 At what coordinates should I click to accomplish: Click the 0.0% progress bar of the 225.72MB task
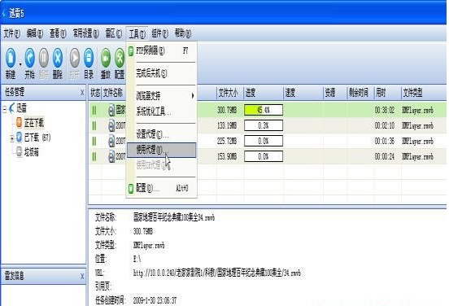click(264, 141)
